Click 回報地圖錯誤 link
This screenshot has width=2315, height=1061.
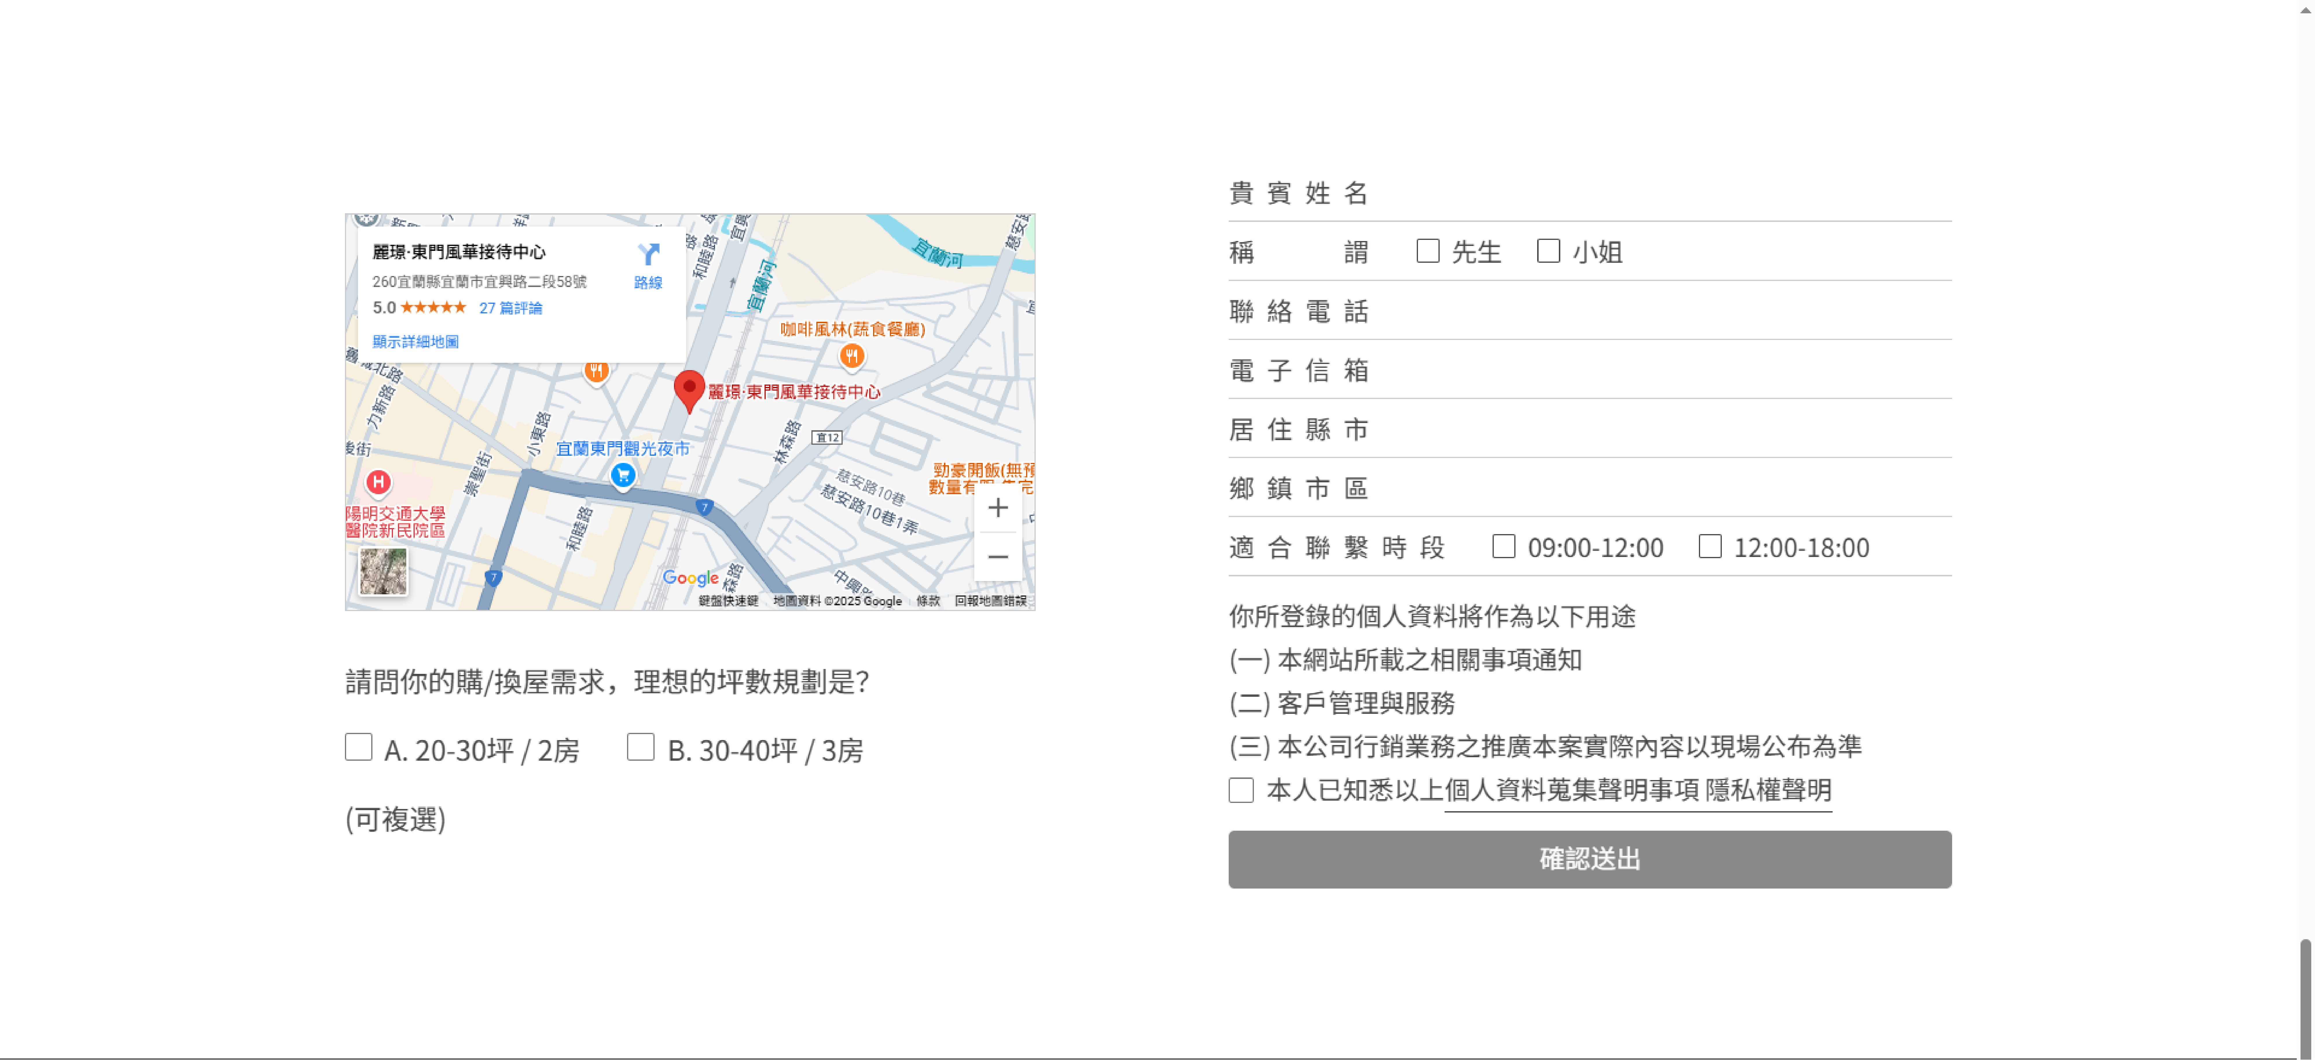coord(990,601)
